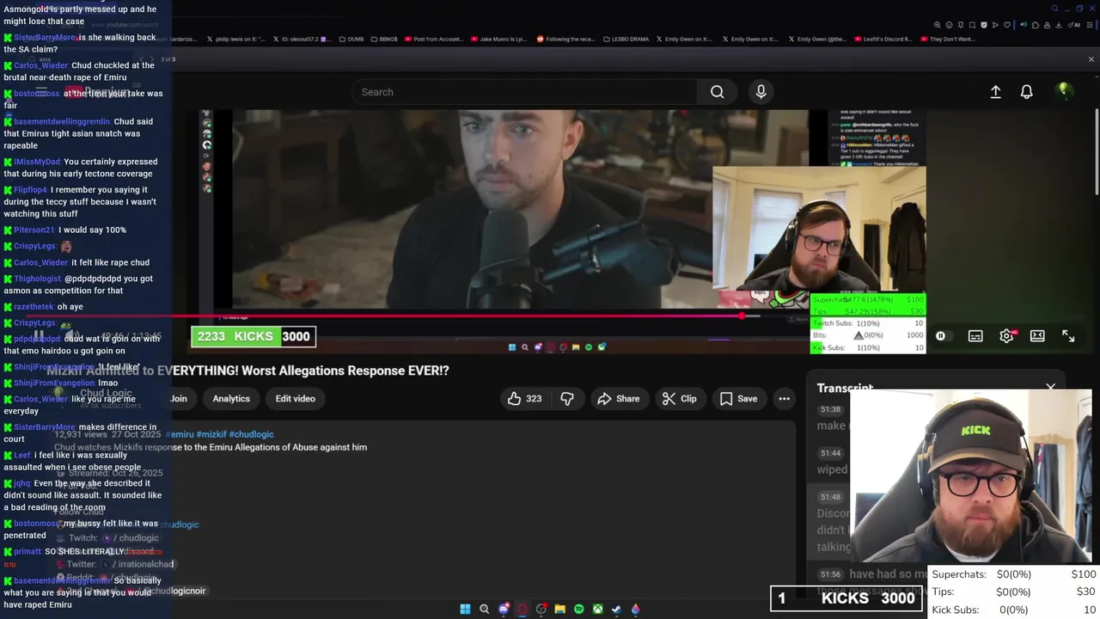Screen dimensions: 1100x619
Task: Click the Join button
Action: 179,399
